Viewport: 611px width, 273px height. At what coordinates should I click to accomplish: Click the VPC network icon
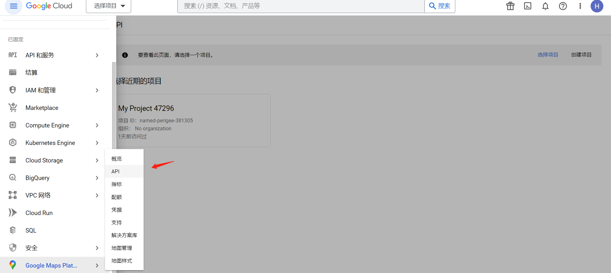pyautogui.click(x=13, y=195)
